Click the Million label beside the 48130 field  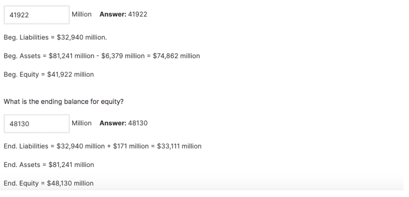82,123
